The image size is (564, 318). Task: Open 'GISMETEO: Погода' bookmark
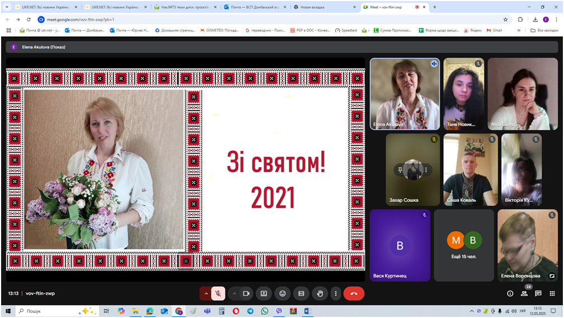click(219, 31)
